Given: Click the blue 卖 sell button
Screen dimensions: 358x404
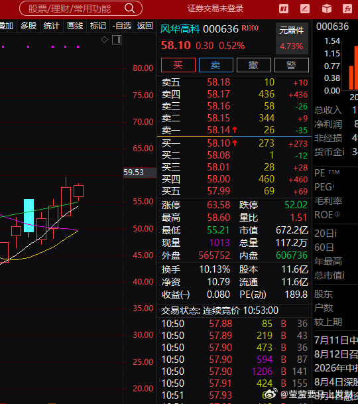Looking at the screenshot, I should click(216, 65).
